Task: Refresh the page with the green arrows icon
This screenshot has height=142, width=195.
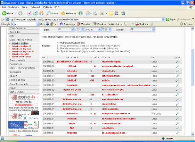Action: (35, 13)
